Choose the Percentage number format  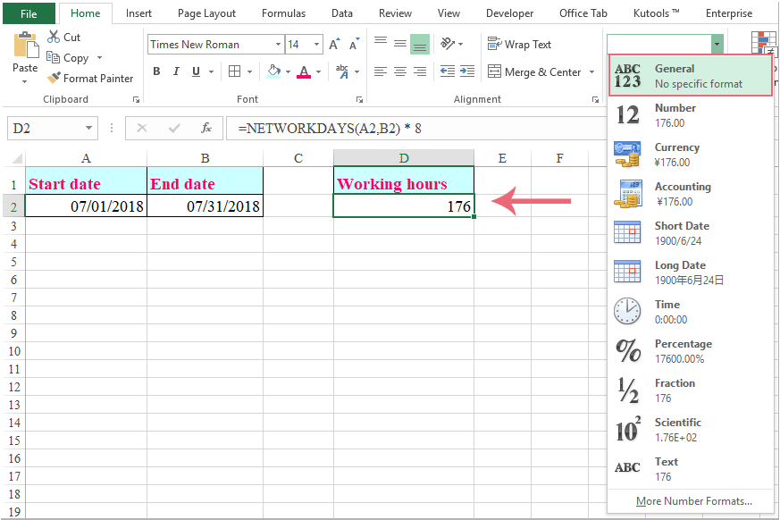pyautogui.click(x=683, y=350)
